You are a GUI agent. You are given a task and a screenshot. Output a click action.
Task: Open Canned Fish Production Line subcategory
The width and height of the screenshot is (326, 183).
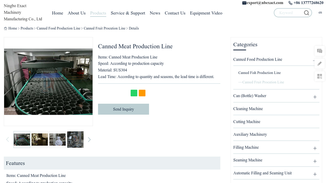point(260,73)
